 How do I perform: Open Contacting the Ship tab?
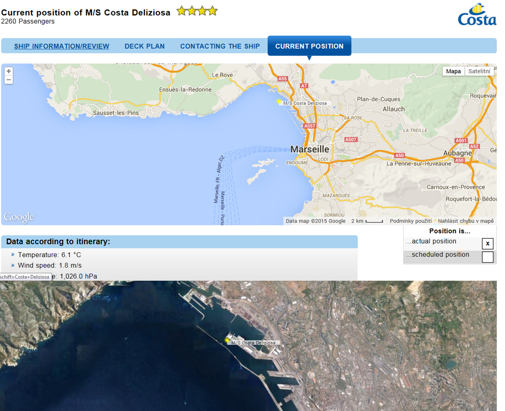coord(220,46)
